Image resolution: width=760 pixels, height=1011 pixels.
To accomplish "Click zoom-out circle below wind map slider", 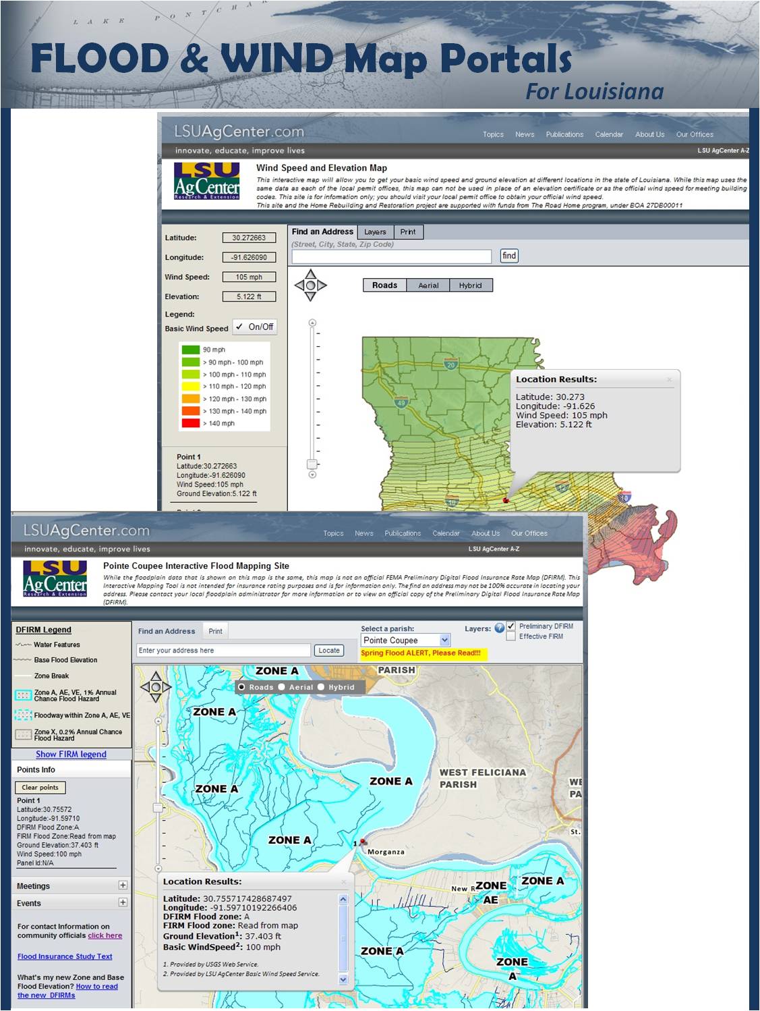I will [x=312, y=474].
